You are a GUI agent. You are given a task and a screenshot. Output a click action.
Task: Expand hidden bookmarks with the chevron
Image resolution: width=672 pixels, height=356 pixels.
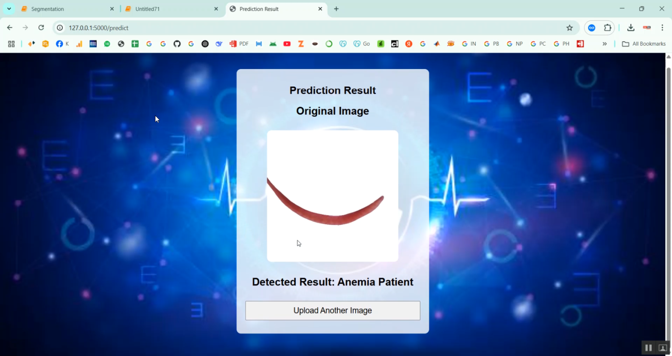(605, 43)
